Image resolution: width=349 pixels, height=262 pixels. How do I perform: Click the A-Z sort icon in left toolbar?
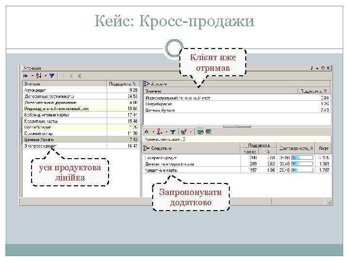tap(38, 76)
